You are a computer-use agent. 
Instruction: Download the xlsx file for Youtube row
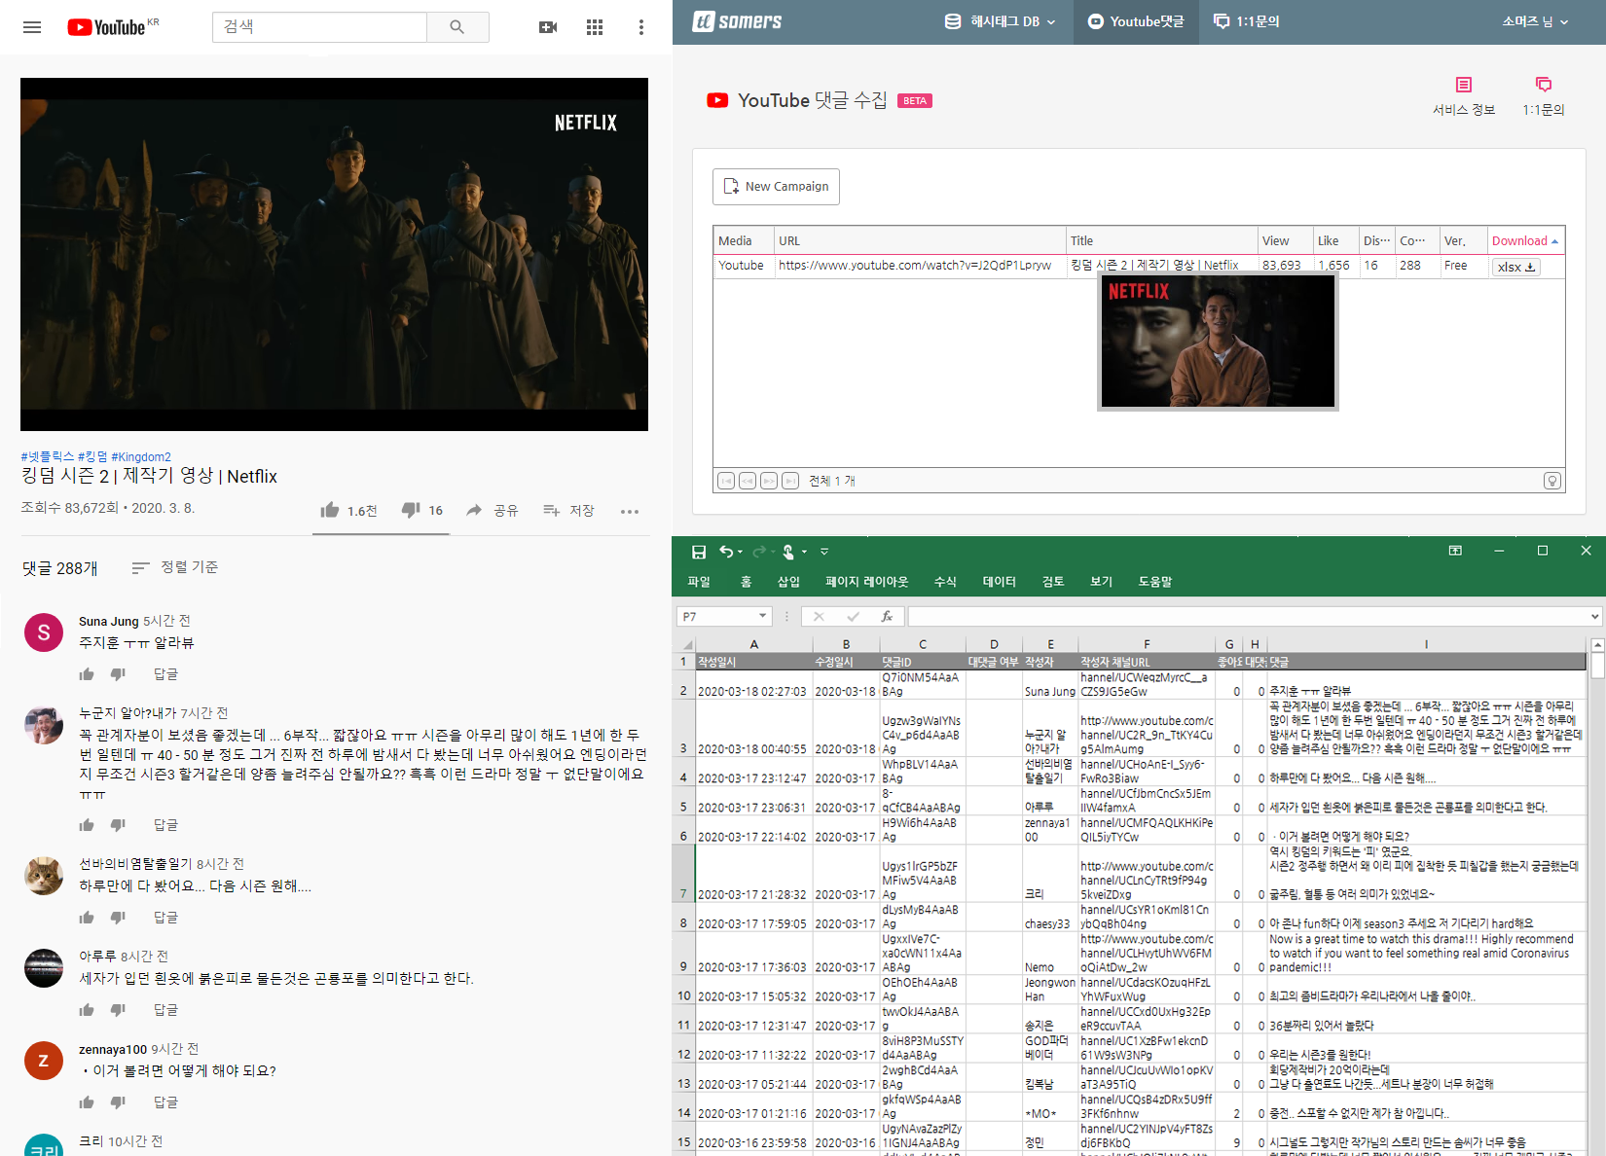coord(1515,267)
